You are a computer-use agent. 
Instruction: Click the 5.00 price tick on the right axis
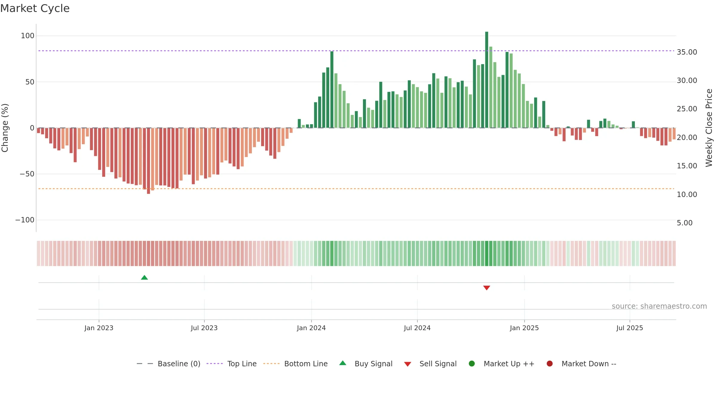coord(684,223)
